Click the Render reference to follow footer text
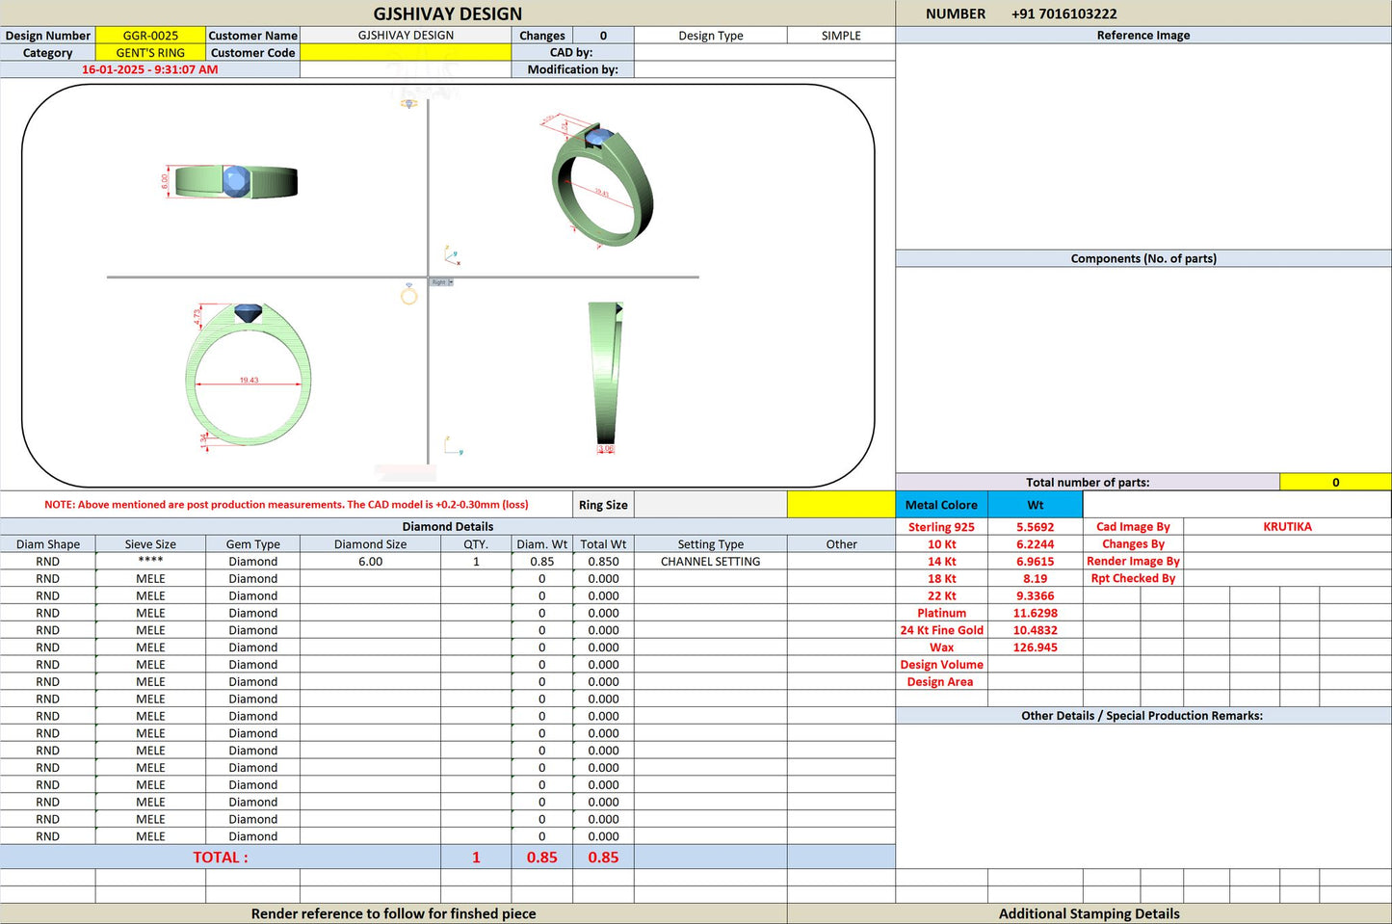Screen dimensions: 1392x924 click(393, 913)
